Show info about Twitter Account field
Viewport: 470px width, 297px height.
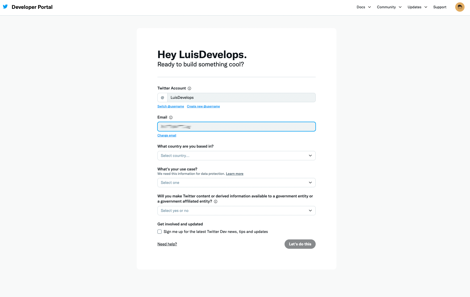[189, 88]
